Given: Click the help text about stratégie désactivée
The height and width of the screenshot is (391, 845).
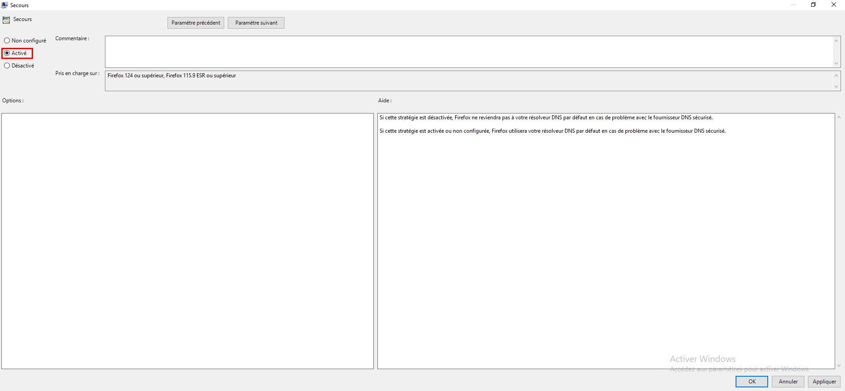Looking at the screenshot, I should coord(546,118).
